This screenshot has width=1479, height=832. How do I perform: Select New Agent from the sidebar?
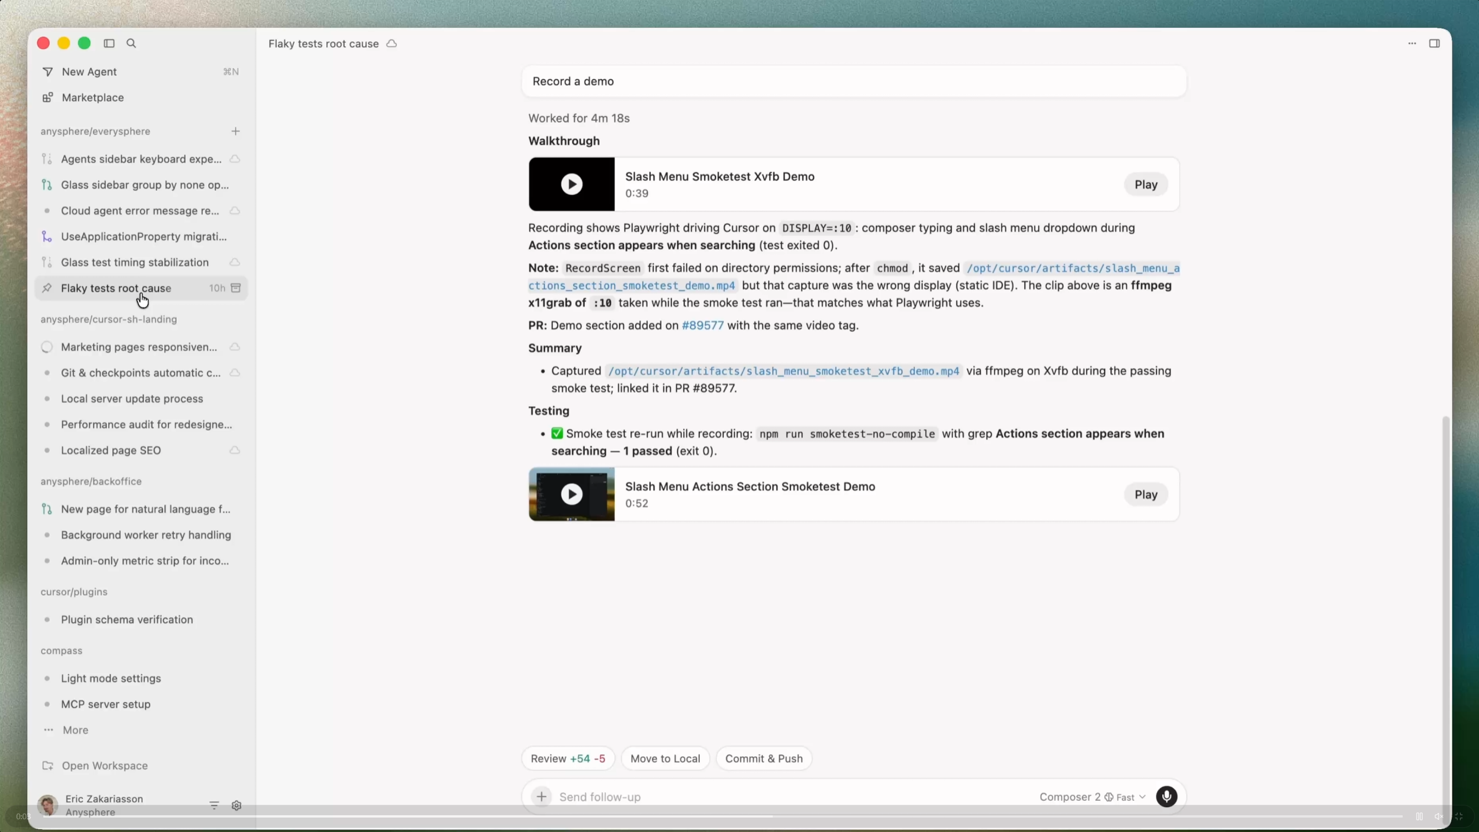point(90,72)
